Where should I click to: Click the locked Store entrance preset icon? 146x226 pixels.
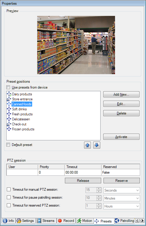coord(9,99)
